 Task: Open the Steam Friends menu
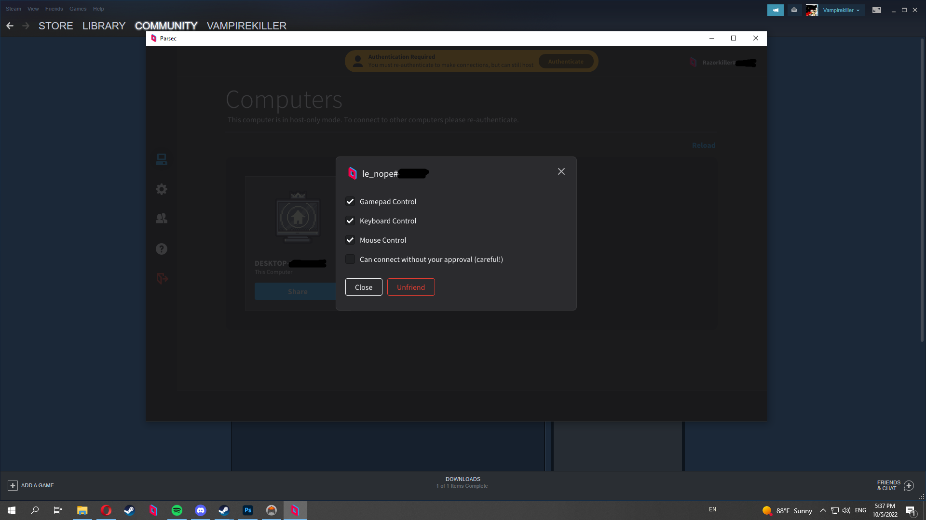54,9
